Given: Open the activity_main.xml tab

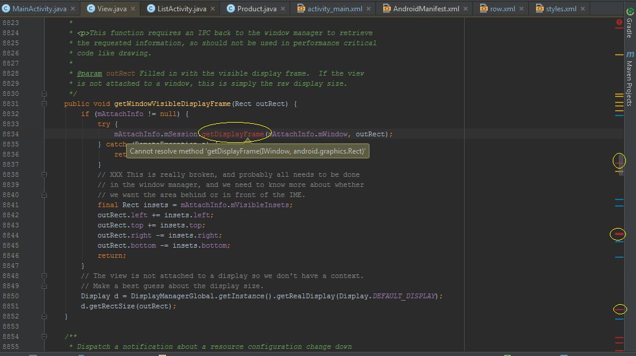Looking at the screenshot, I should click(334, 8).
